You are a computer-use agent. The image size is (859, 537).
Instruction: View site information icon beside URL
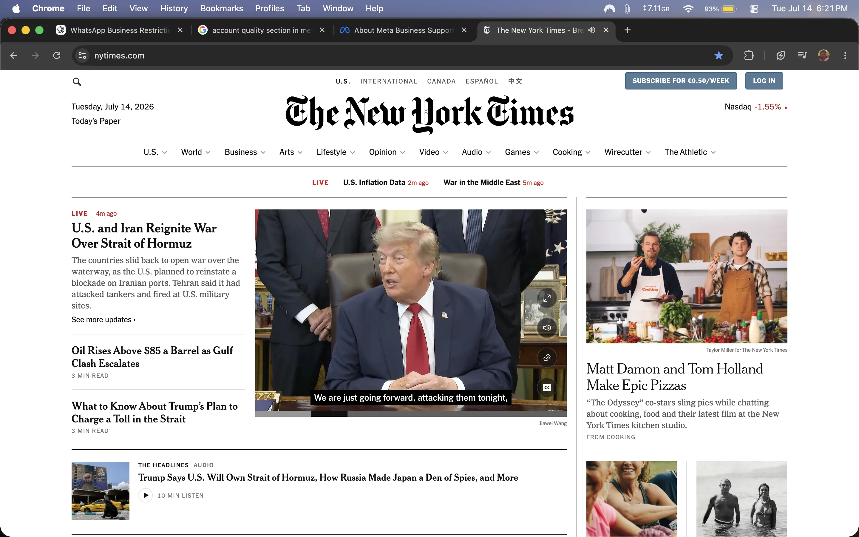click(82, 55)
